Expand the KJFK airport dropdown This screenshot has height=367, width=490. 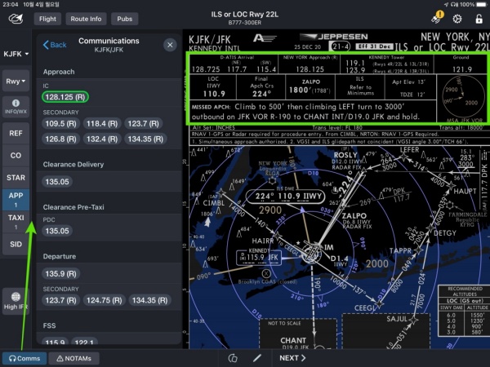(x=16, y=54)
